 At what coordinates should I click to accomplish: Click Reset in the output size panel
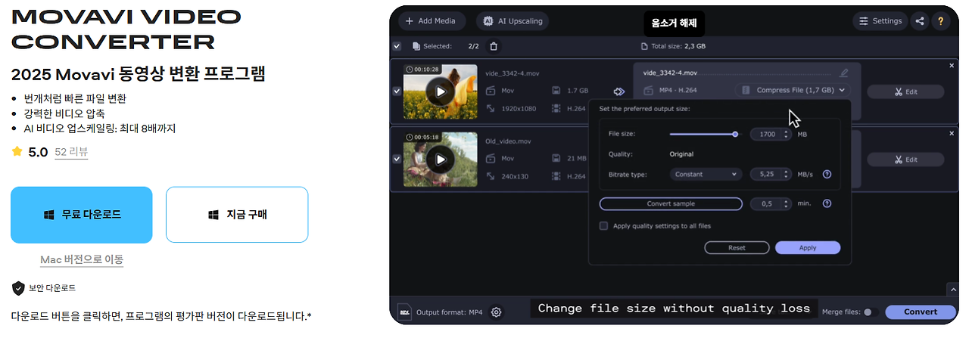coord(737,247)
